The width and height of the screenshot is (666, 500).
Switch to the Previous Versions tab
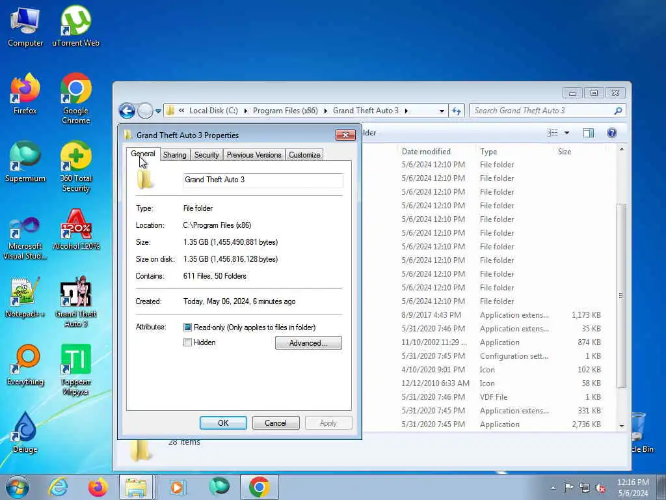click(254, 155)
